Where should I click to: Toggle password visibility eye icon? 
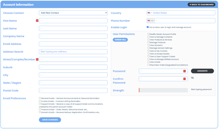193,78
